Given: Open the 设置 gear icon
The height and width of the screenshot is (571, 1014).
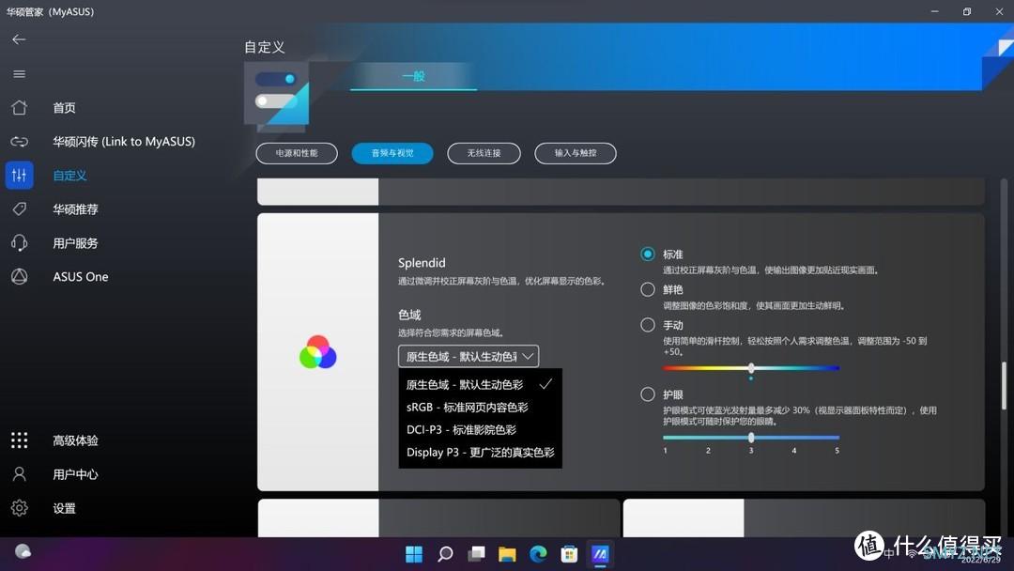Looking at the screenshot, I should coord(20,508).
